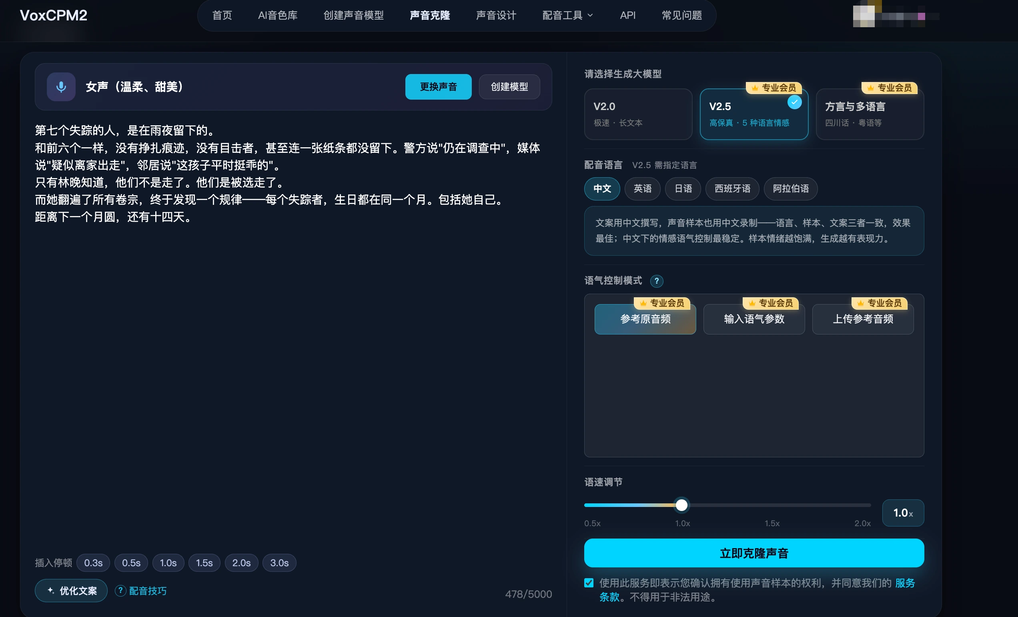Open 常见问题 navigation item

click(x=682, y=15)
